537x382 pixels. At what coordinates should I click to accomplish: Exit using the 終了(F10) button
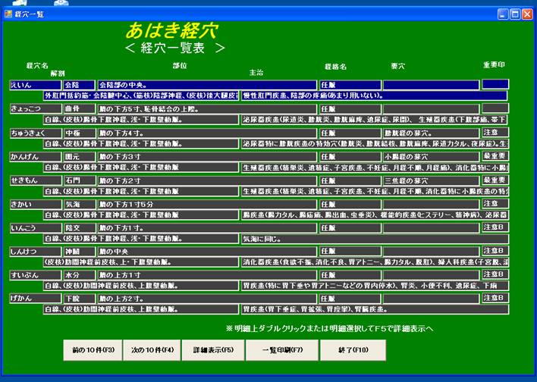tap(353, 350)
